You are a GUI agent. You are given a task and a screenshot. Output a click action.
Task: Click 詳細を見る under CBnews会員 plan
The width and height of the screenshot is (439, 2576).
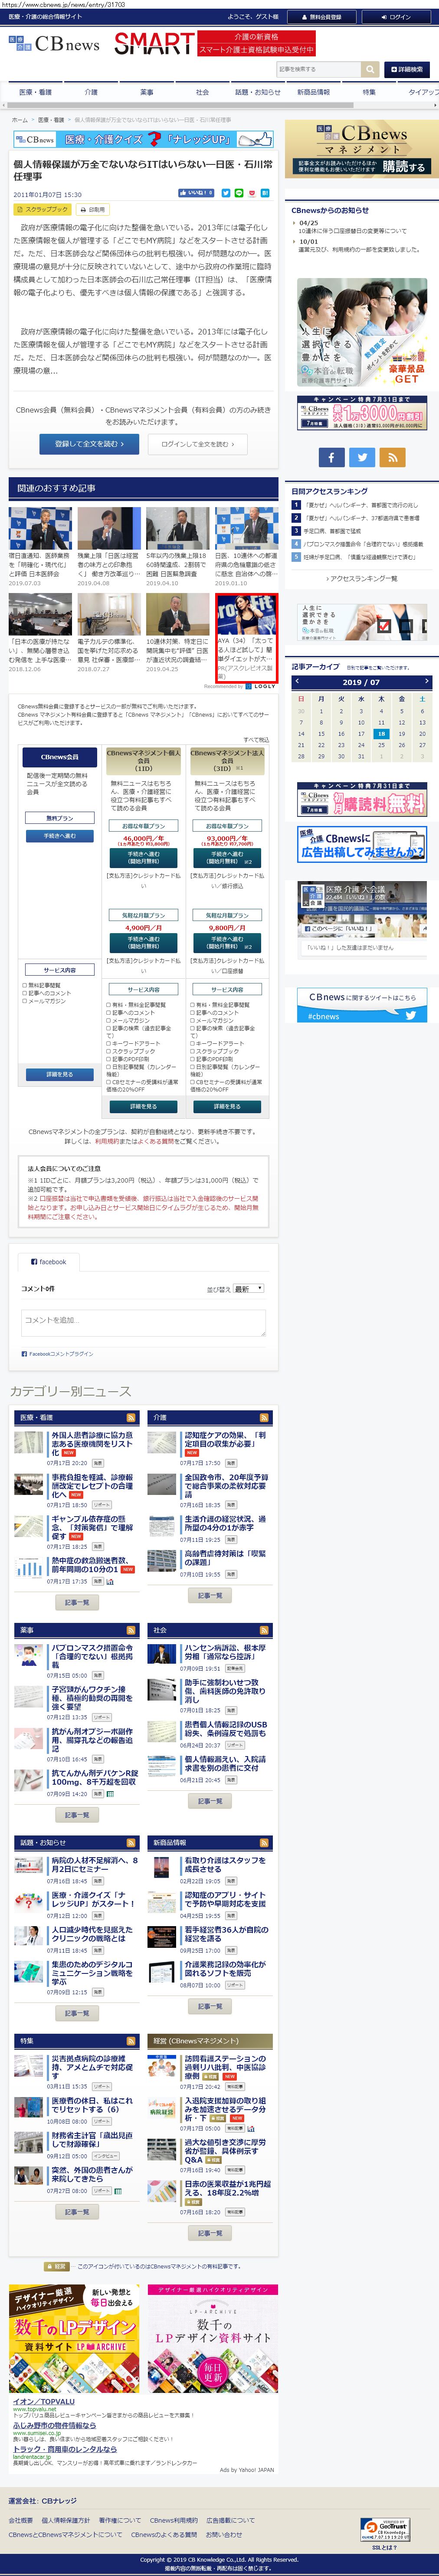pyautogui.click(x=59, y=1074)
